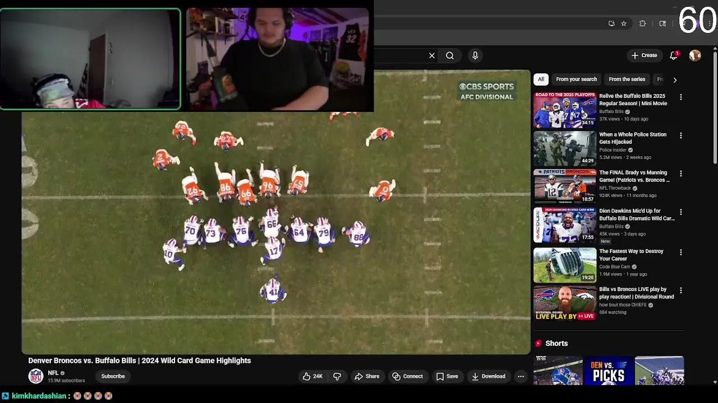Click the NFL channel avatar icon
The image size is (718, 403).
tap(36, 376)
